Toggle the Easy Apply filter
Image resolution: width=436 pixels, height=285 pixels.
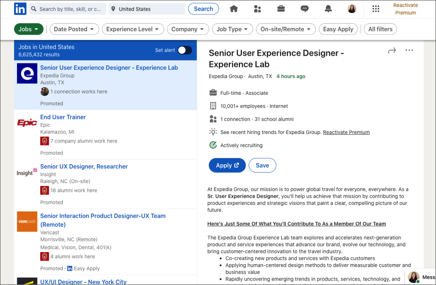(338, 29)
